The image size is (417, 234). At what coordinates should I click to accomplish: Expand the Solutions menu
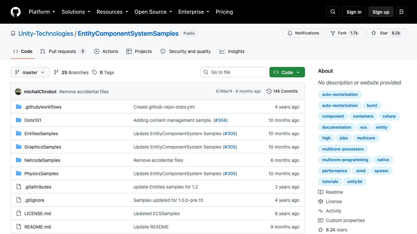76,12
